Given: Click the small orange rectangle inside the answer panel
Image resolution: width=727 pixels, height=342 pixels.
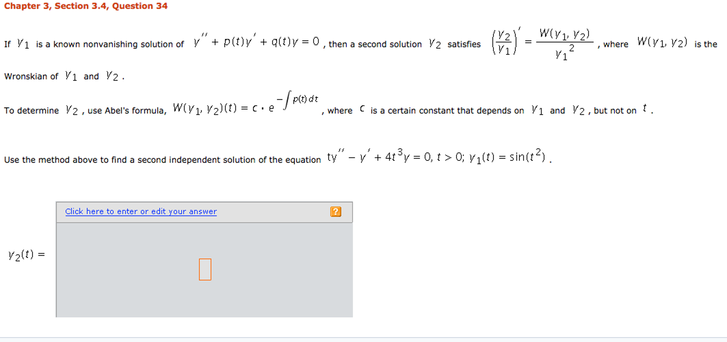Looking at the screenshot, I should [205, 269].
